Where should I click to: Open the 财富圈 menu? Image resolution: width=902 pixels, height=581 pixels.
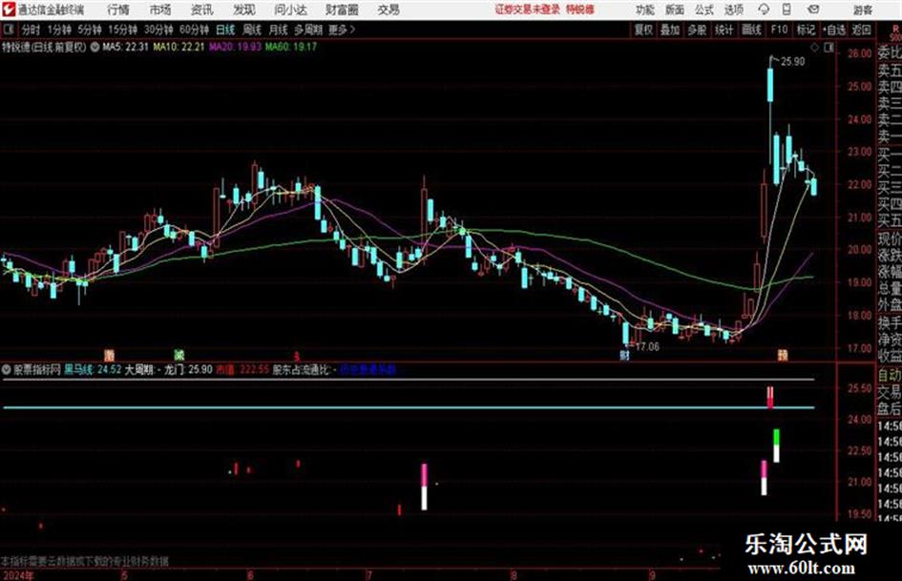pyautogui.click(x=342, y=10)
